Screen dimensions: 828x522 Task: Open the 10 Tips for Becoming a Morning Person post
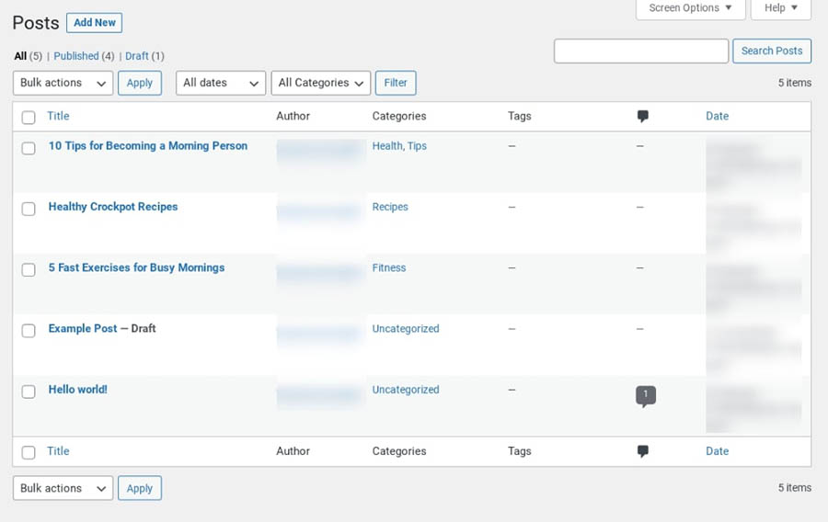(x=147, y=146)
